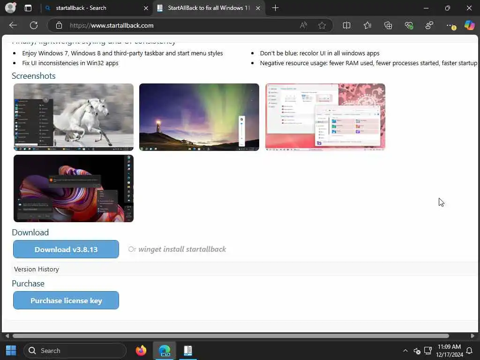Select the StartAllBack to fix all Windows tab
480x360 pixels.
(x=209, y=8)
